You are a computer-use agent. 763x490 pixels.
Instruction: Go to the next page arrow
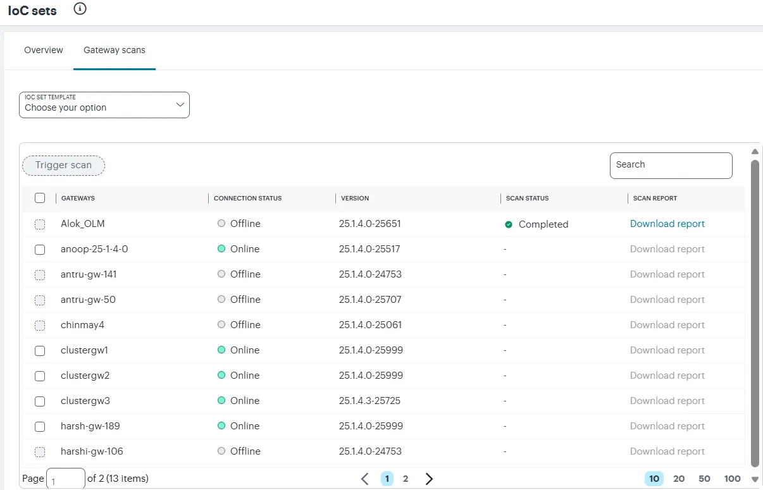pos(429,479)
